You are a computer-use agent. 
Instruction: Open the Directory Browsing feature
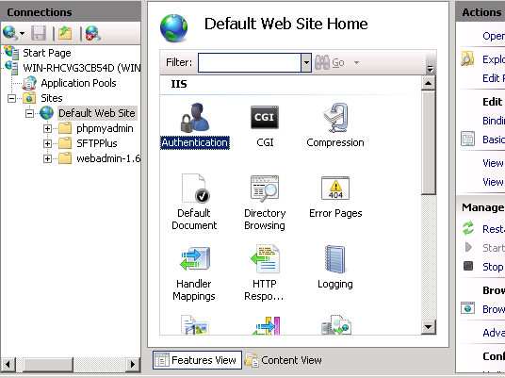coord(265,202)
